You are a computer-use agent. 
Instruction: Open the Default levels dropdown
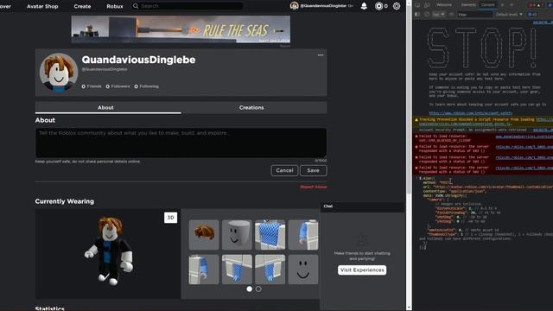(x=509, y=15)
